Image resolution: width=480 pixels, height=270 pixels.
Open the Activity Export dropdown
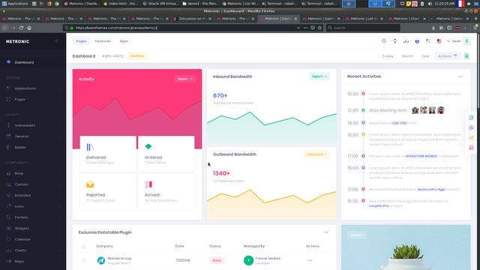(185, 79)
